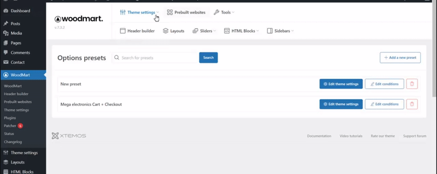Click the sliders icon beside sidebar Theme settings
The width and height of the screenshot is (437, 174).
point(6,153)
